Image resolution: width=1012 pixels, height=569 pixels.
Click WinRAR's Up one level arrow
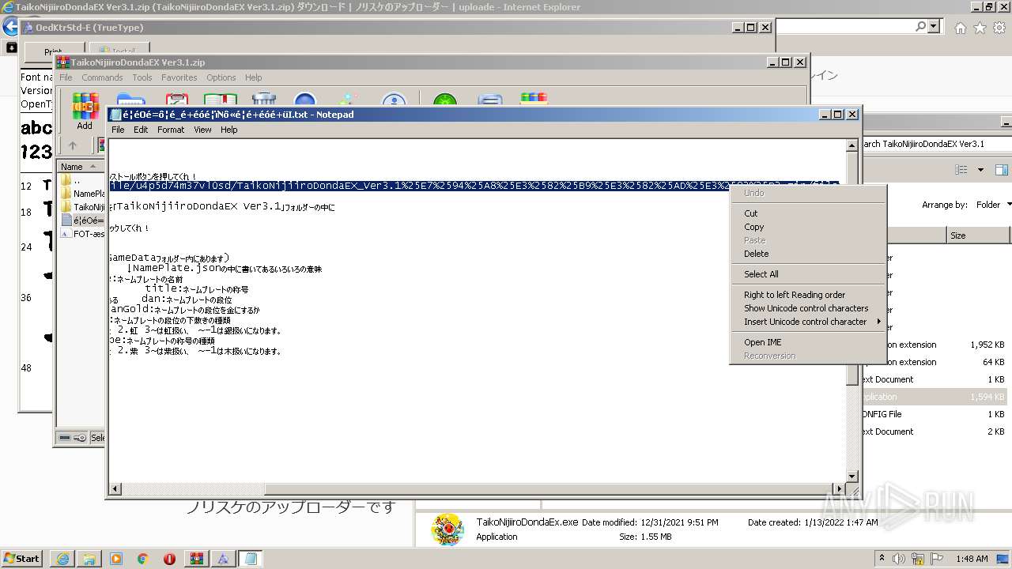(x=73, y=145)
